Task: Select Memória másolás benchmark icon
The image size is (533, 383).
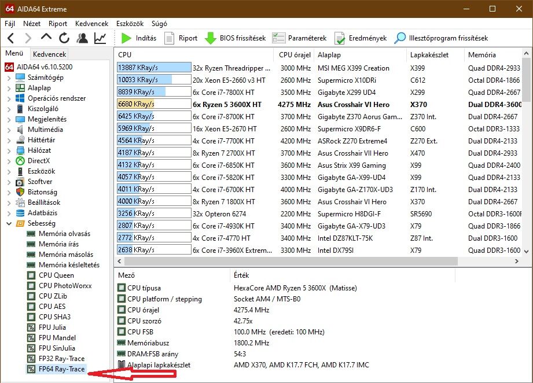Action: click(x=31, y=255)
